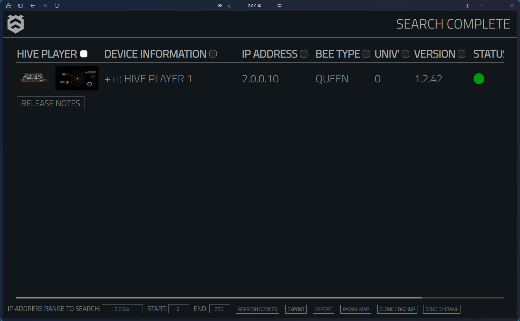
Task: Click the DEVICE INFORMATION column header text
Action: coord(155,54)
